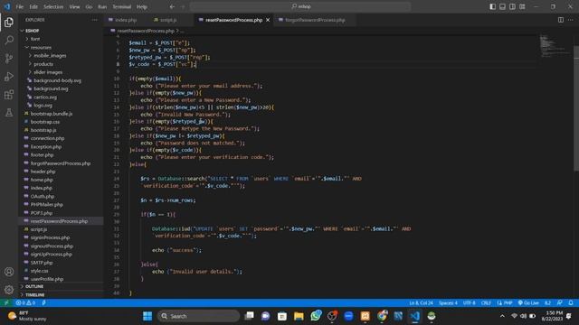Toggle the secondary sidebar layout icon

[x=512, y=6]
